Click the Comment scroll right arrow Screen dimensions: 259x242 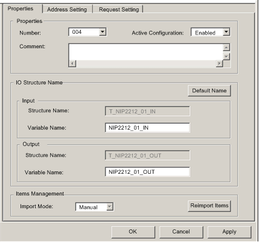point(219,63)
